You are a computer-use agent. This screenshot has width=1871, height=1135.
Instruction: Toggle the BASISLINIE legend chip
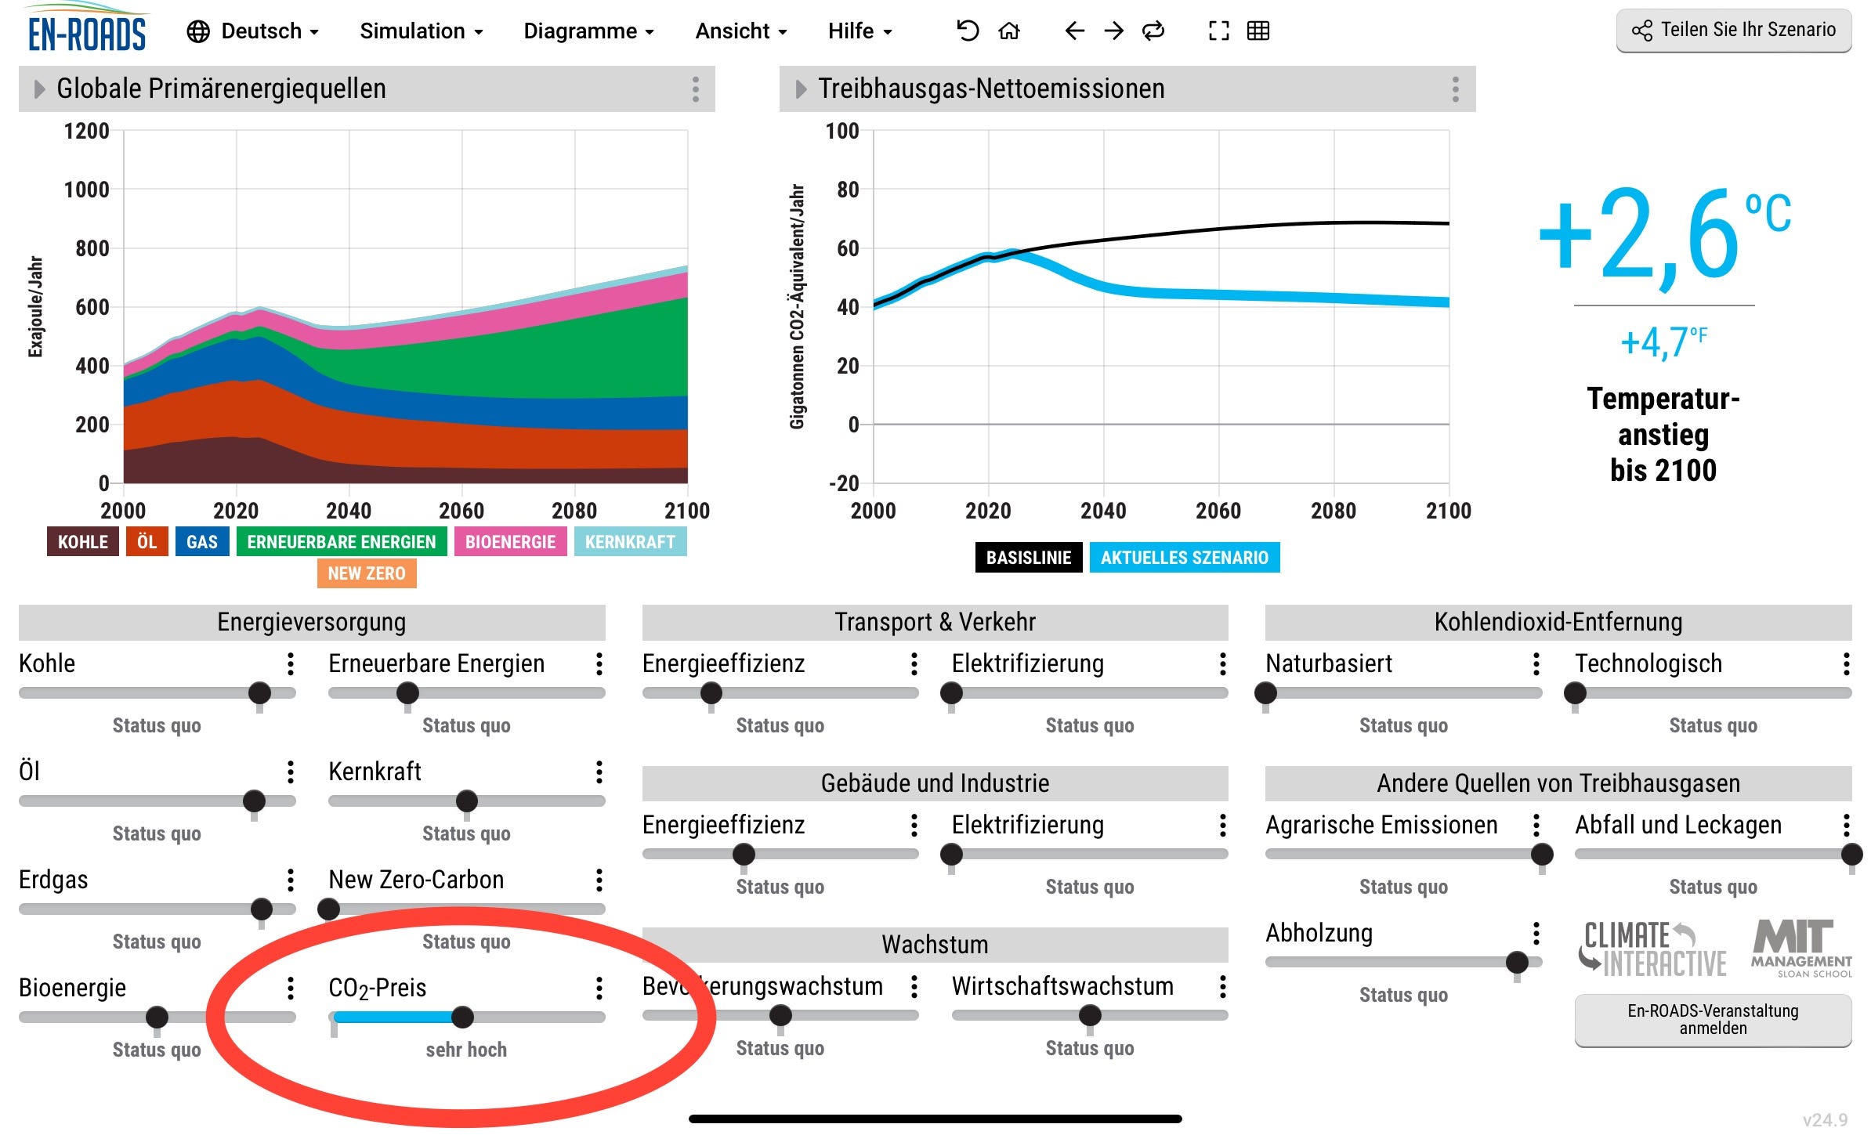(1028, 558)
